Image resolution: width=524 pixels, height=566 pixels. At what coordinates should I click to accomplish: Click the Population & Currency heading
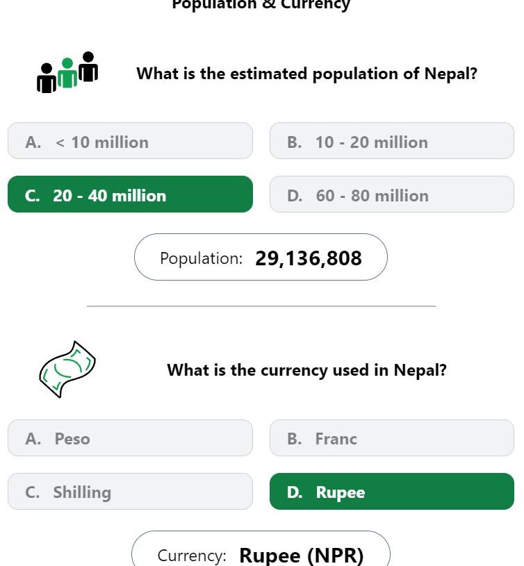[261, 5]
